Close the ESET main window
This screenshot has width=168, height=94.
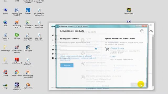(x=151, y=25)
